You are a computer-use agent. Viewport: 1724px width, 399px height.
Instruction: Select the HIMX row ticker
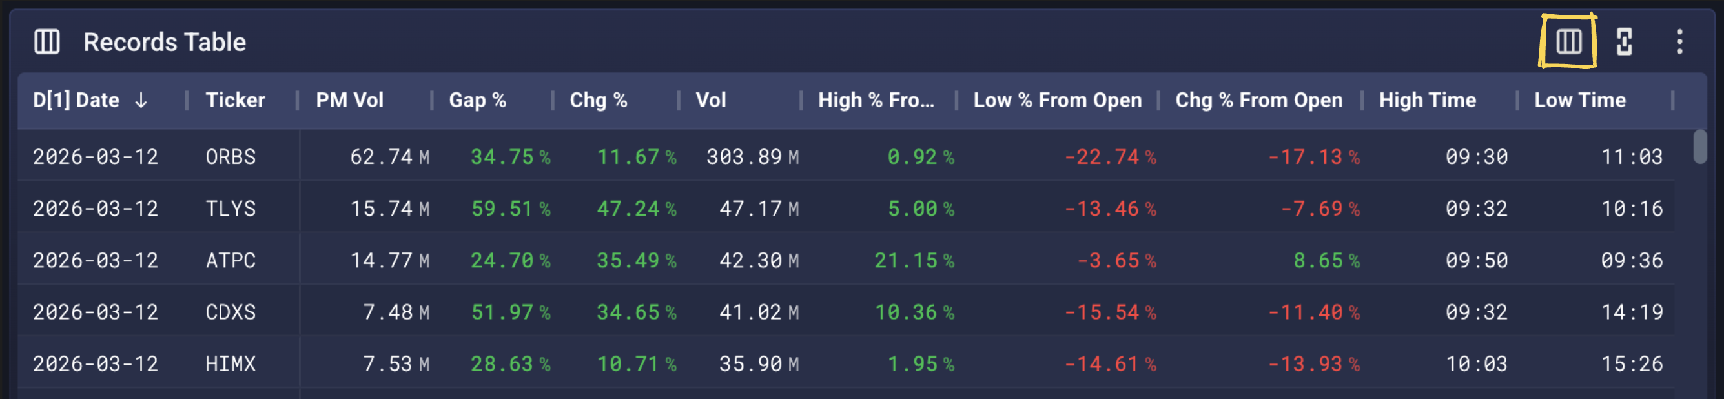click(x=231, y=364)
